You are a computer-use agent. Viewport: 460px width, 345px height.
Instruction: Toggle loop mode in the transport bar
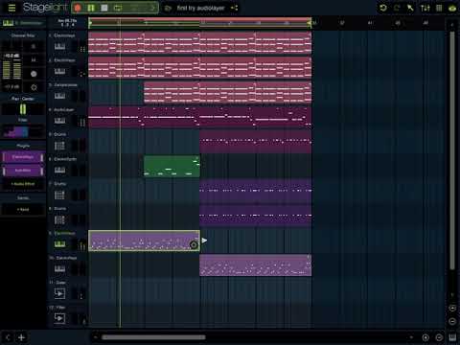click(118, 8)
